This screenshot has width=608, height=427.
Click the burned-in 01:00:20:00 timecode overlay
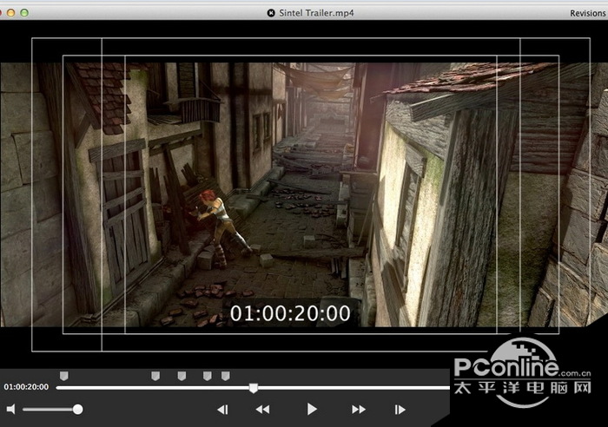290,313
